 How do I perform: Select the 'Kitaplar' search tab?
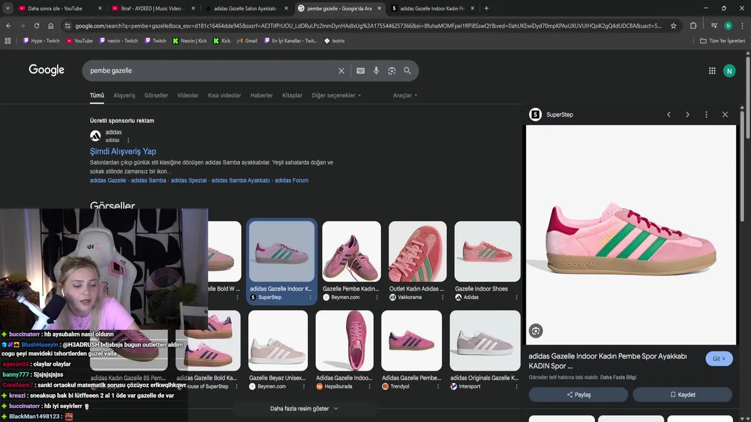coord(292,96)
